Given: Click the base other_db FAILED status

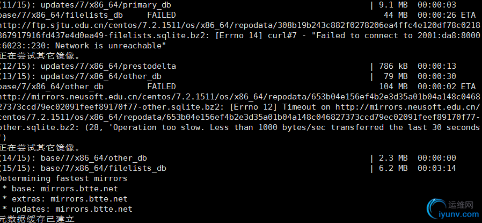Looking at the screenshot, I should coord(162,87).
